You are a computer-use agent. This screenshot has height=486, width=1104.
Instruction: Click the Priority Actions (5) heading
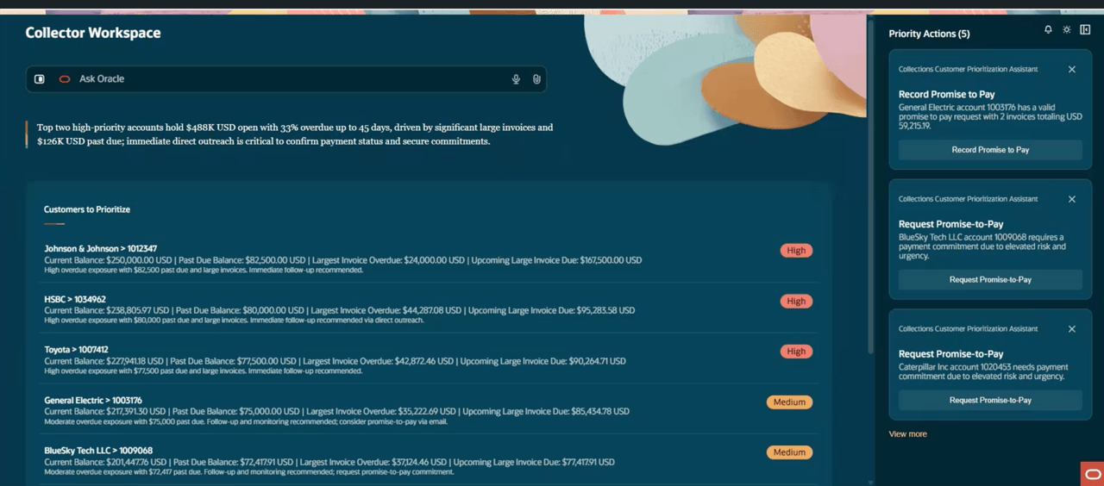929,34
